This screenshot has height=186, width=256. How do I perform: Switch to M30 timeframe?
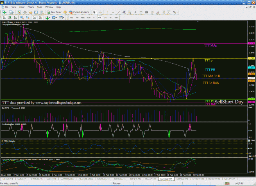coord(88,18)
